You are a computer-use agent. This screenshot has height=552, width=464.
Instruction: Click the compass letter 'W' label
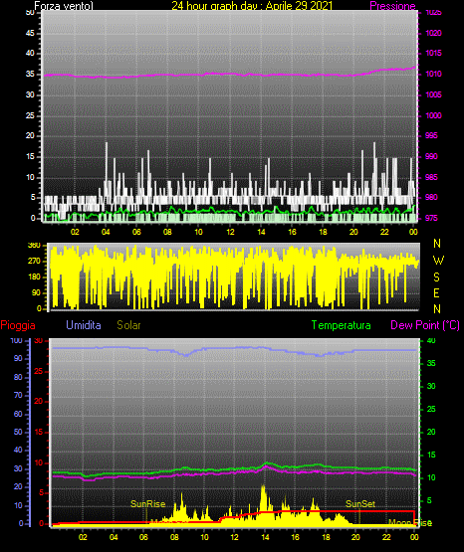click(438, 261)
